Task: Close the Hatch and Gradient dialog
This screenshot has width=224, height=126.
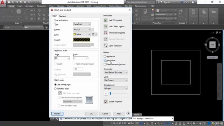Action: (x=129, y=10)
